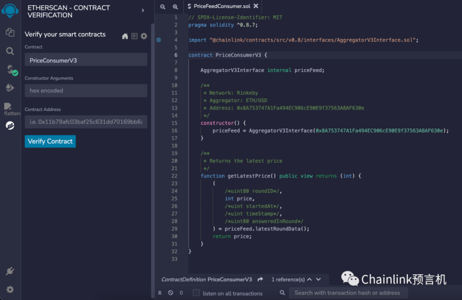Viewport: 462px width, 300px height.
Task: Expand the terminal with double-chevron icon
Action: [160, 293]
